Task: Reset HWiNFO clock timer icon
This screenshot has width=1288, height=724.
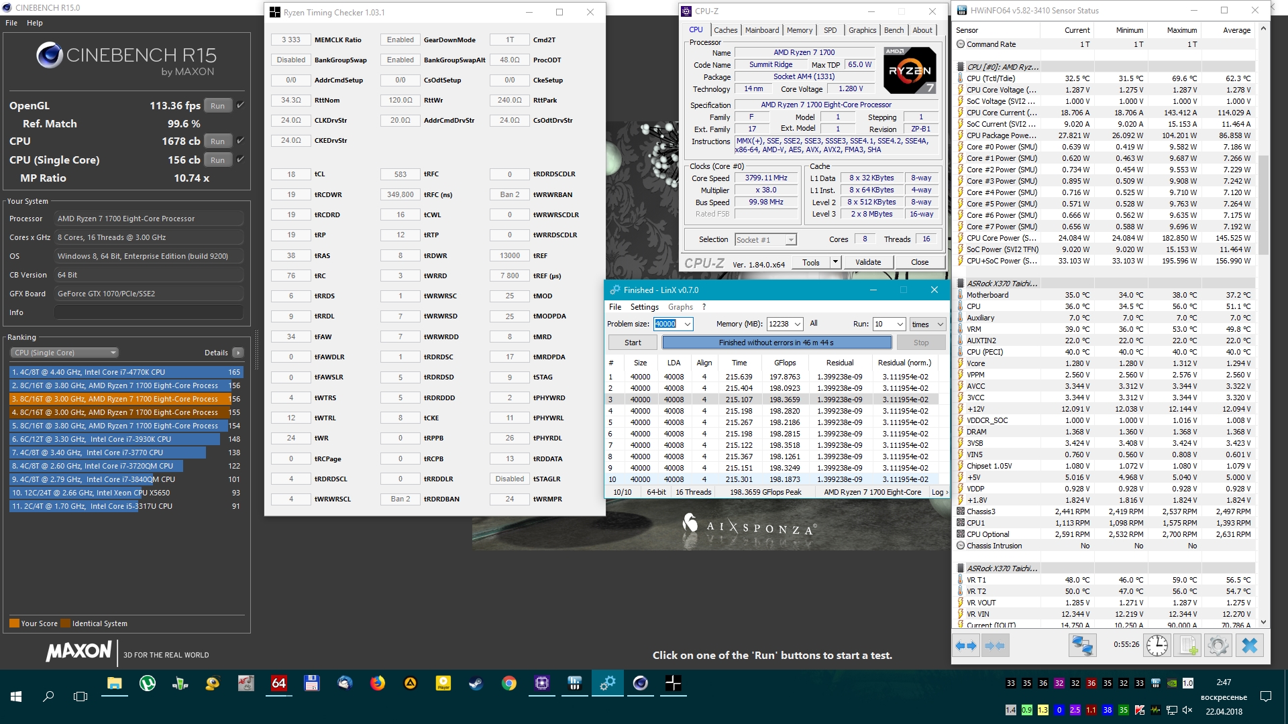Action: pos(1157,646)
